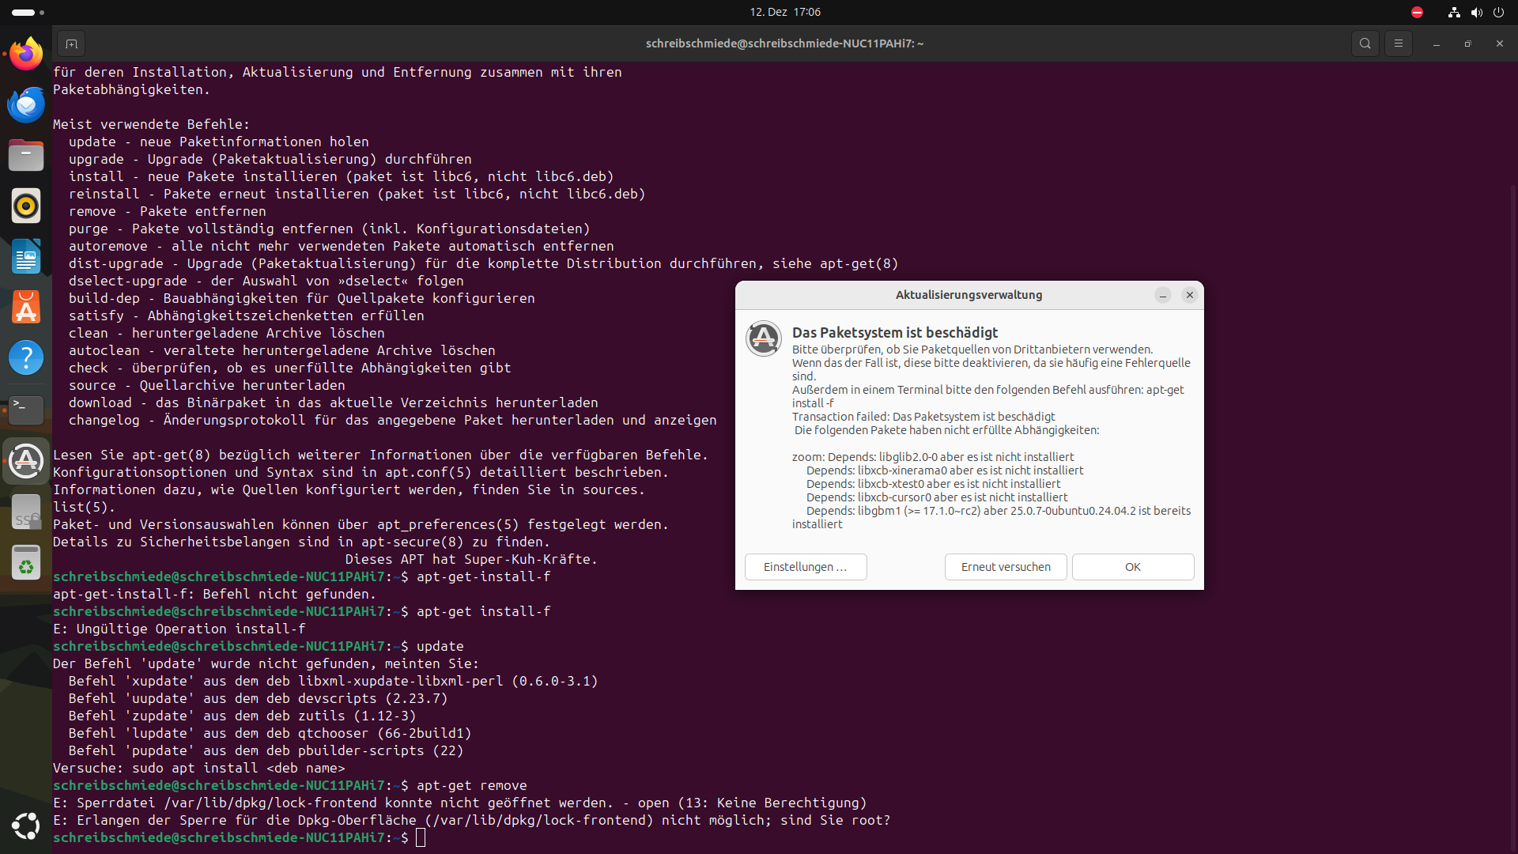Open Ubuntu App Center icon

pos(26,308)
